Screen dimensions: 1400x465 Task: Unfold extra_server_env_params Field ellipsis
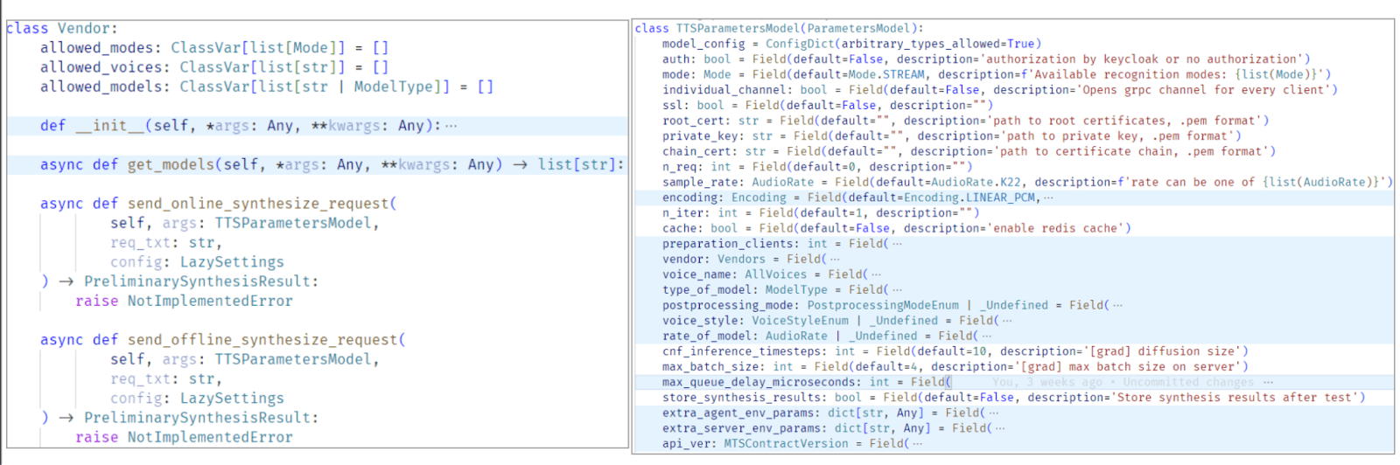pyautogui.click(x=1000, y=428)
